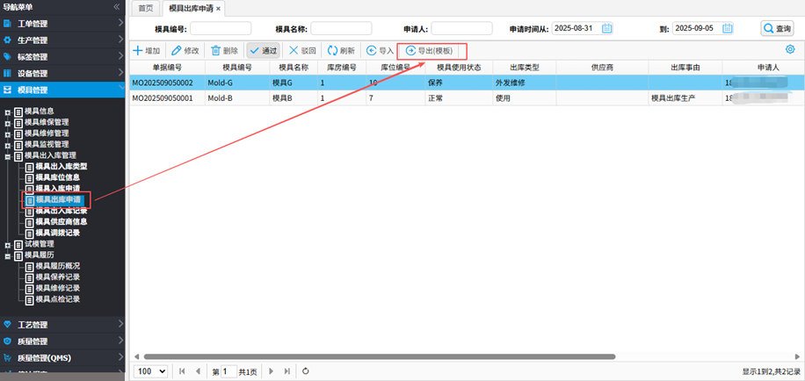
Task: Expand the 试模管理 tree node
Action: click(8, 244)
